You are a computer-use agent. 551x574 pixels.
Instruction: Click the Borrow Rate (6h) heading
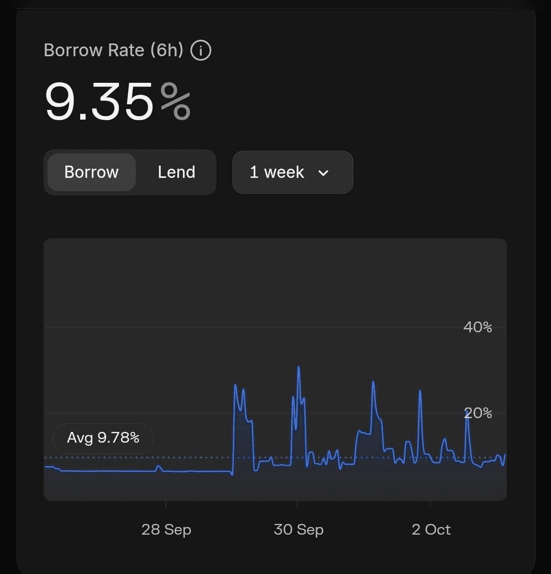[113, 50]
